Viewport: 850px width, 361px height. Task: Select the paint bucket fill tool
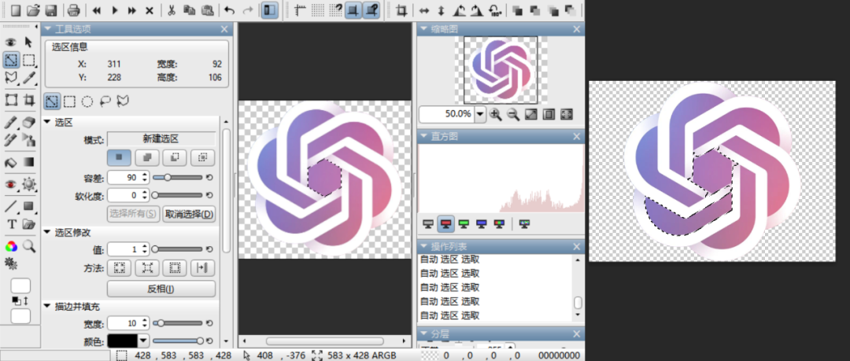[11, 162]
